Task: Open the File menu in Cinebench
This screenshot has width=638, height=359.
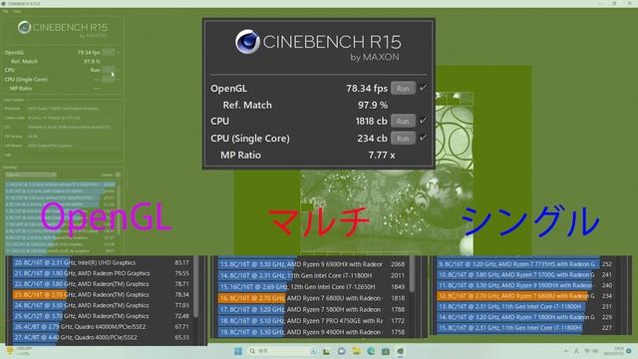Action: [5, 11]
